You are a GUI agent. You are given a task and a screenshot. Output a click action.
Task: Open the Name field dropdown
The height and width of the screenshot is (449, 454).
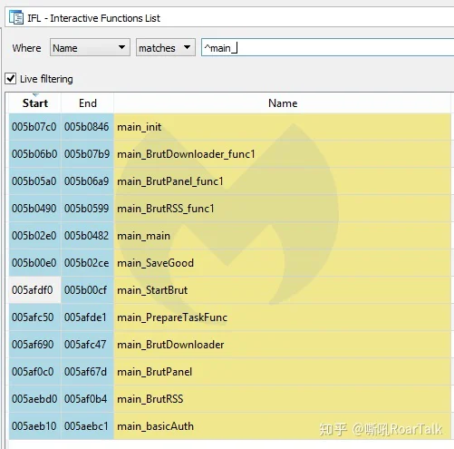[x=90, y=47]
